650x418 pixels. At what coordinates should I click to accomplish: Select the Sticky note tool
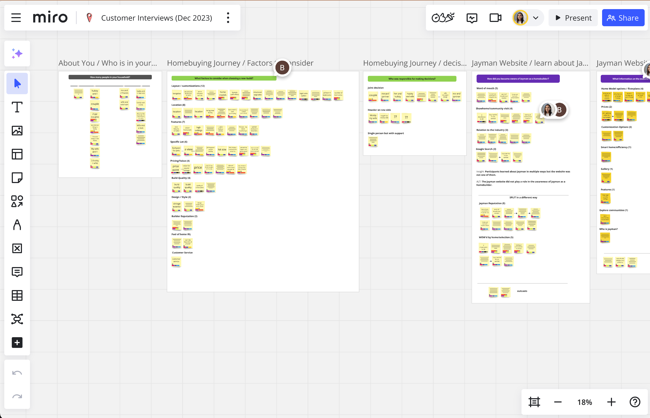point(17,178)
